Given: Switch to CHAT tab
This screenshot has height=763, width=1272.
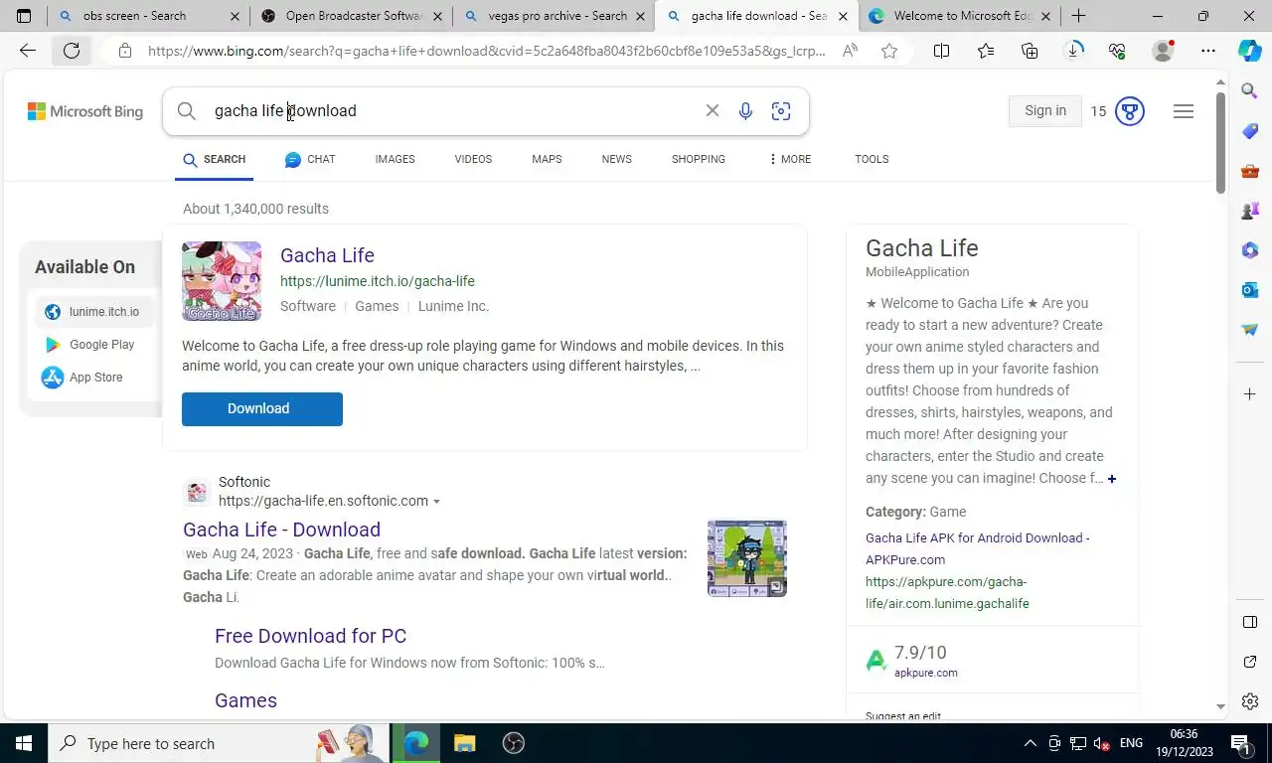Looking at the screenshot, I should coord(310,159).
